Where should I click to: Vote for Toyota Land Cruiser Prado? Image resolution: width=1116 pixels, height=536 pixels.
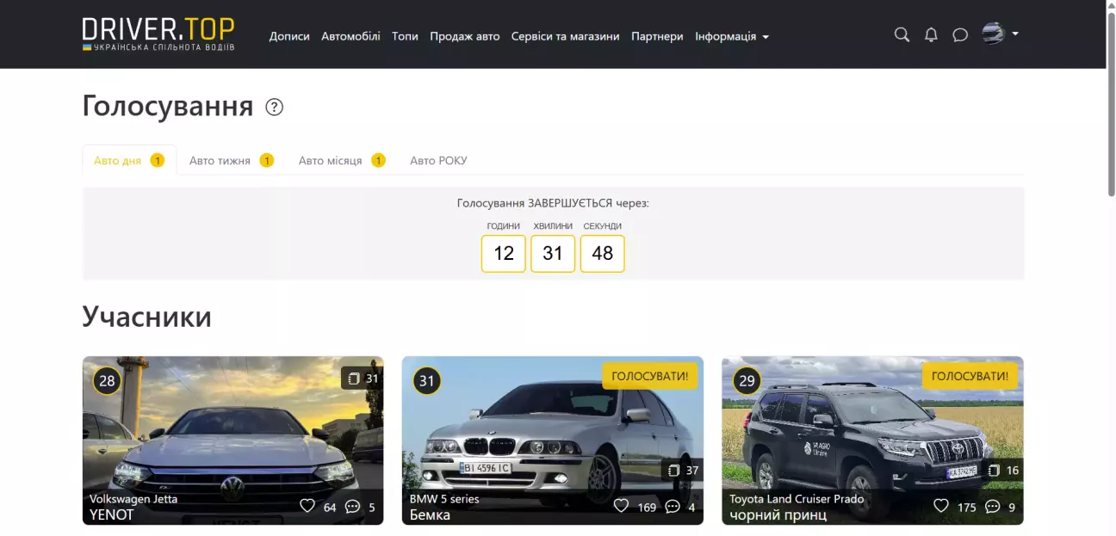970,376
